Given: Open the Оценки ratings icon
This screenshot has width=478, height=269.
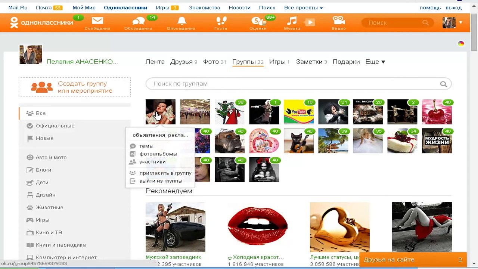Looking at the screenshot, I should click(258, 23).
